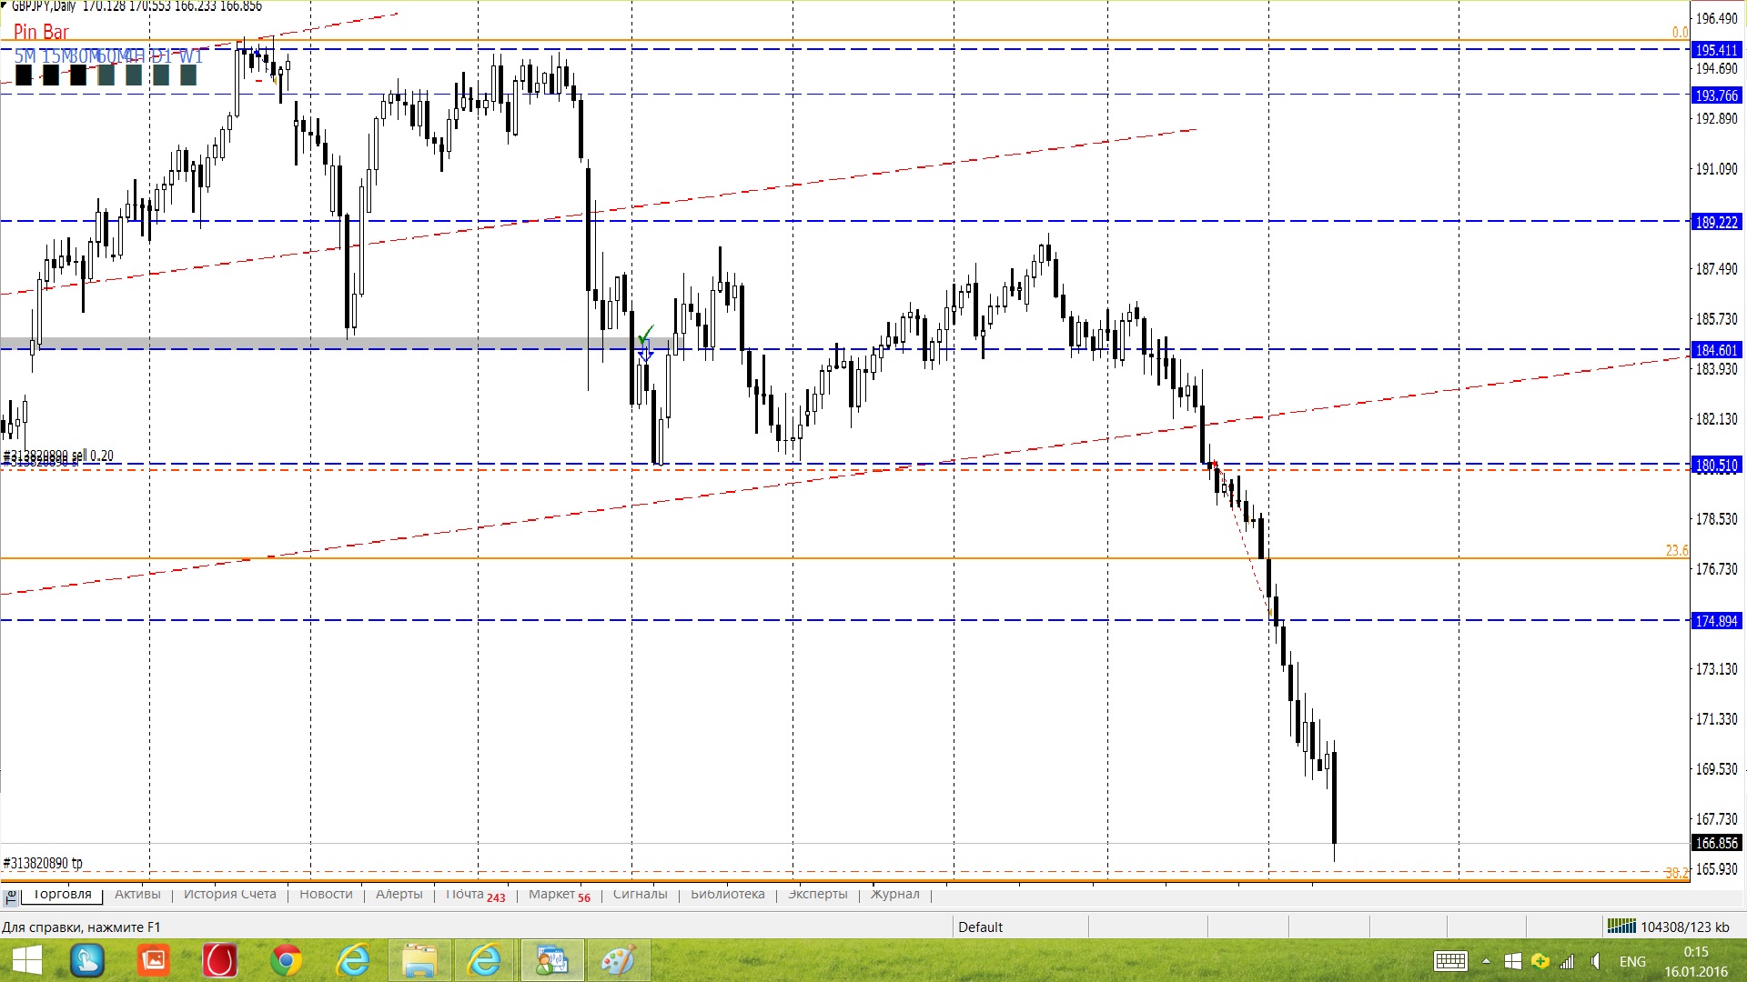
Task: Open File Explorer from the taskbar
Action: point(419,960)
